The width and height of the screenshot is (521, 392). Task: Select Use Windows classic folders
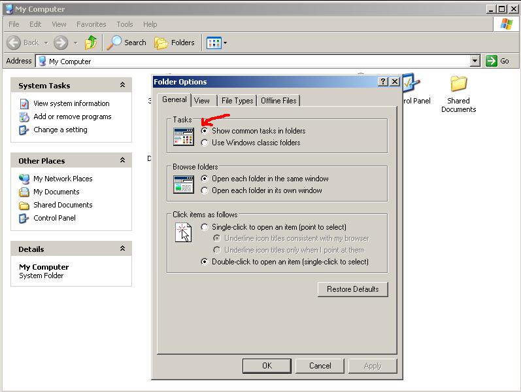pos(205,143)
